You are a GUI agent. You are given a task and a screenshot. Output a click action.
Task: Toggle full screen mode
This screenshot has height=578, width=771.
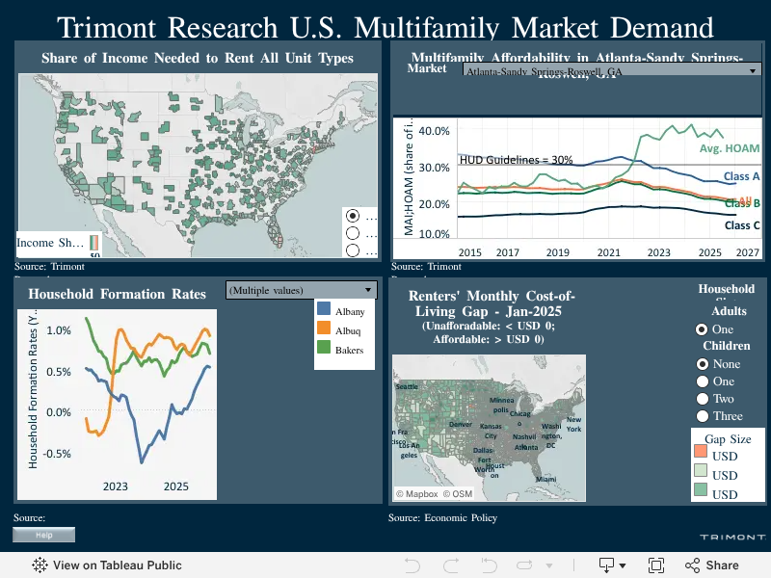tap(656, 565)
